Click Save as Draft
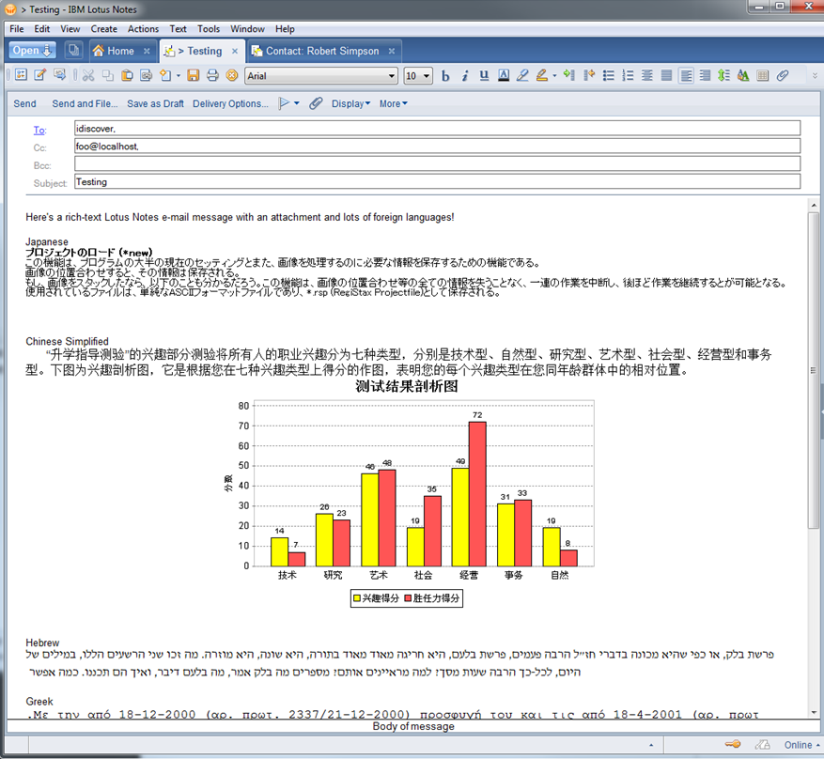 pyautogui.click(x=156, y=103)
